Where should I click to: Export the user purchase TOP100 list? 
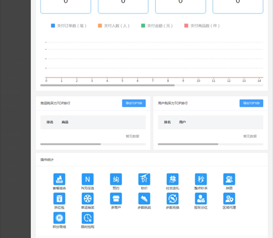pyautogui.click(x=251, y=103)
